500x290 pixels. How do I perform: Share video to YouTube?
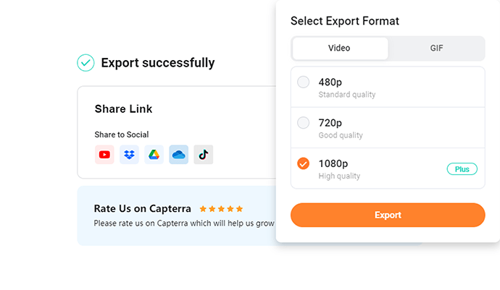click(x=104, y=155)
